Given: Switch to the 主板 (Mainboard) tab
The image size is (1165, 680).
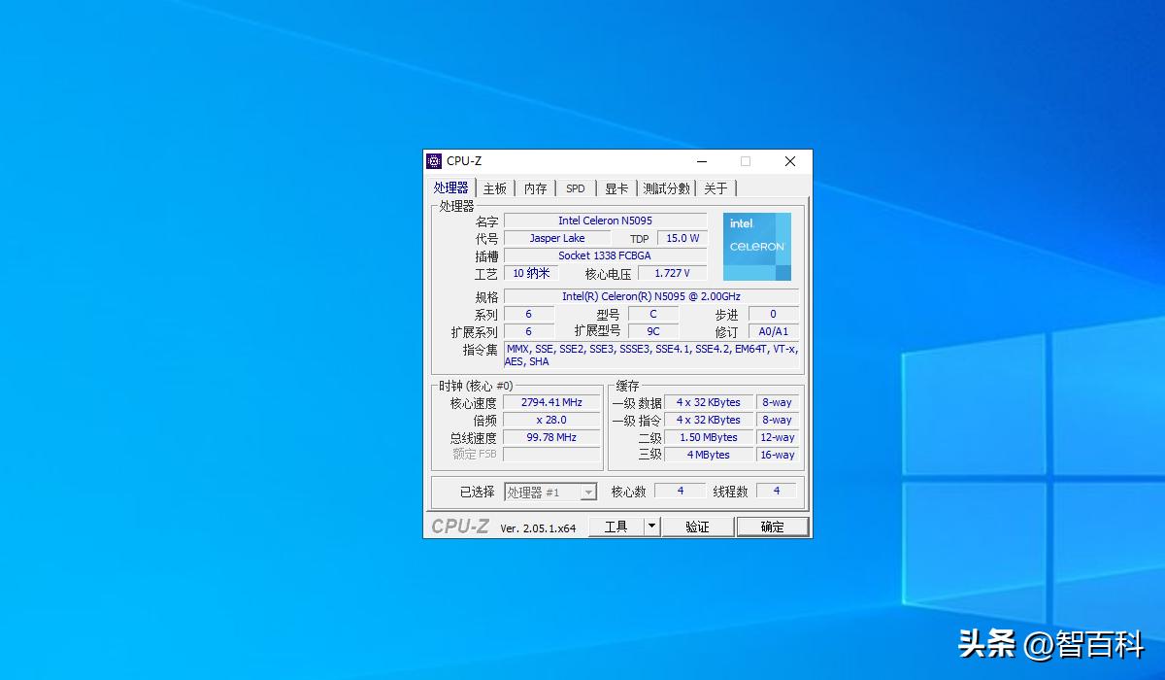Looking at the screenshot, I should click(494, 187).
